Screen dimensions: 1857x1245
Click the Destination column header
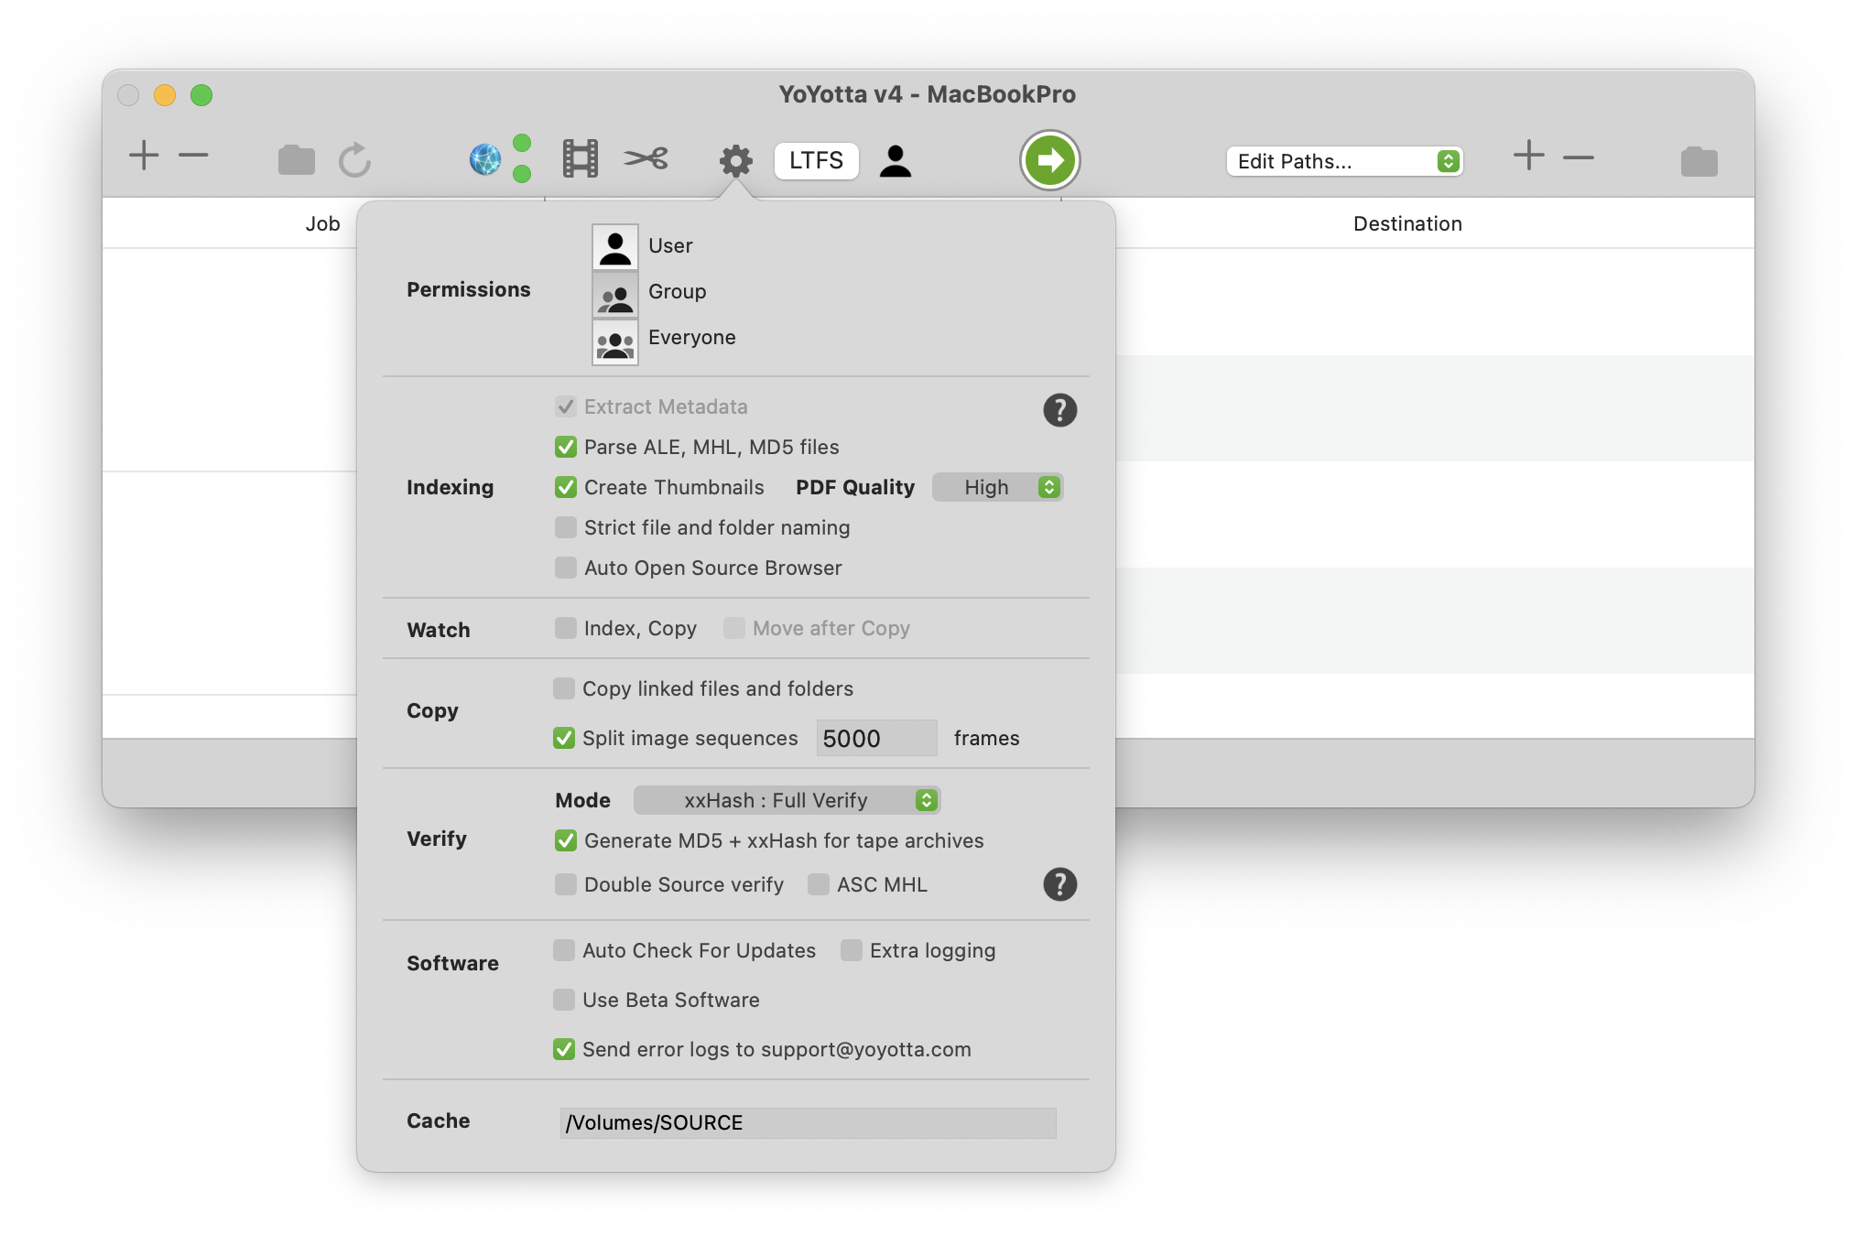pos(1407,223)
